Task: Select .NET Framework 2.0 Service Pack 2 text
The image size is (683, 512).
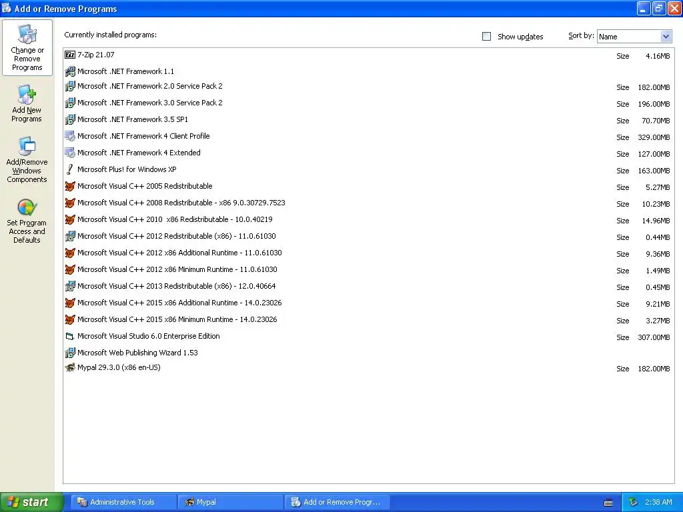Action: tap(150, 86)
